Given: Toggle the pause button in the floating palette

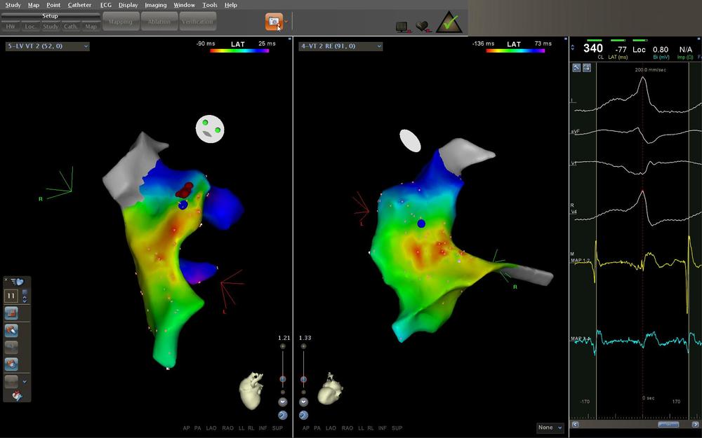Looking at the screenshot, I should (x=11, y=296).
